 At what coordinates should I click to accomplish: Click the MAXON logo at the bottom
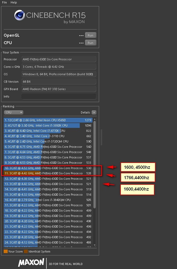(31, 262)
